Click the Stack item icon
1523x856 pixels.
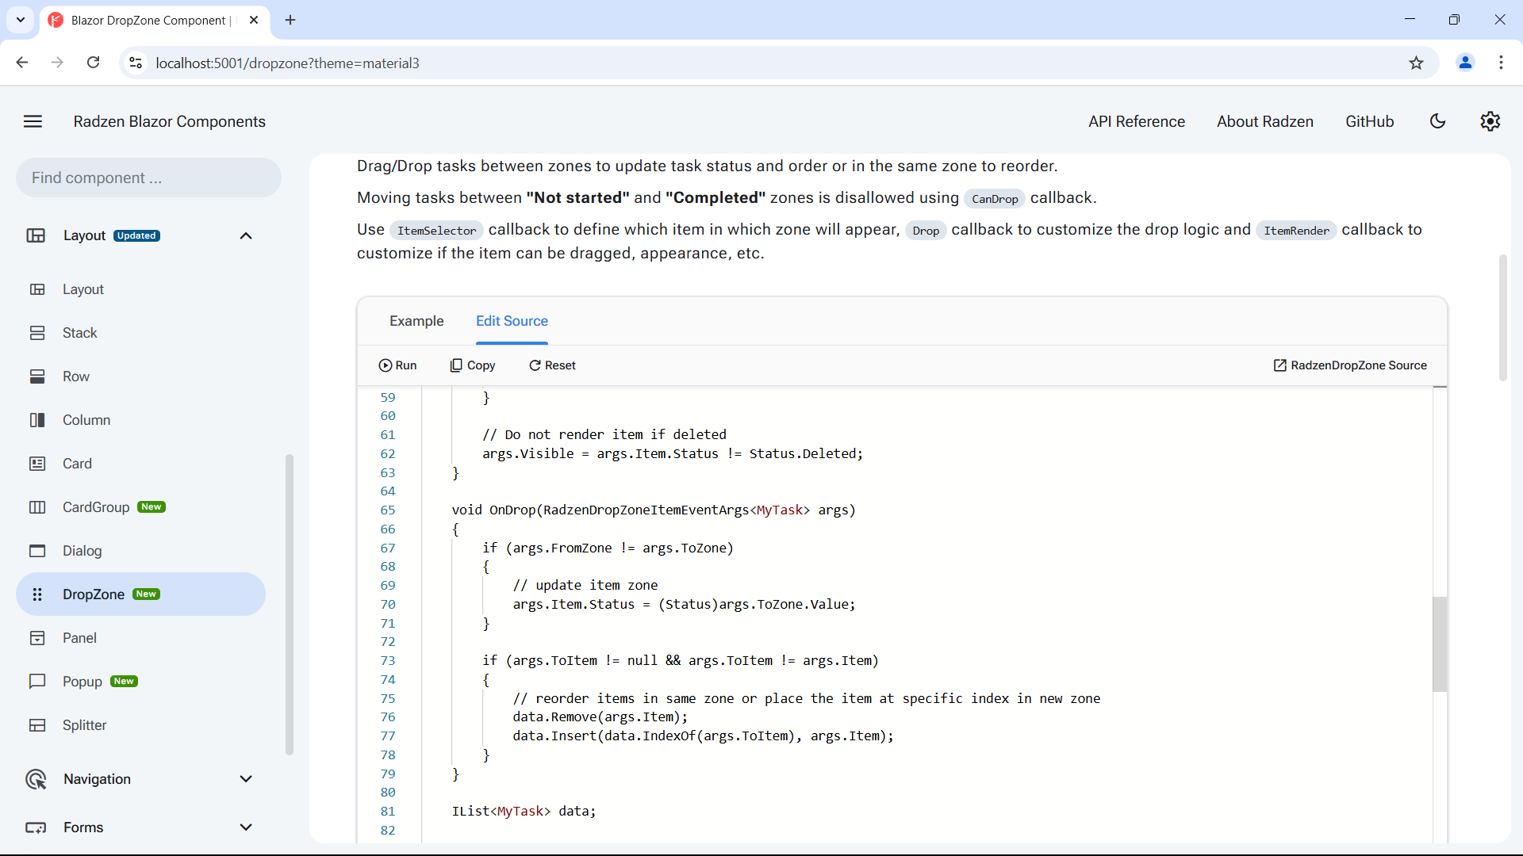pos(37,333)
